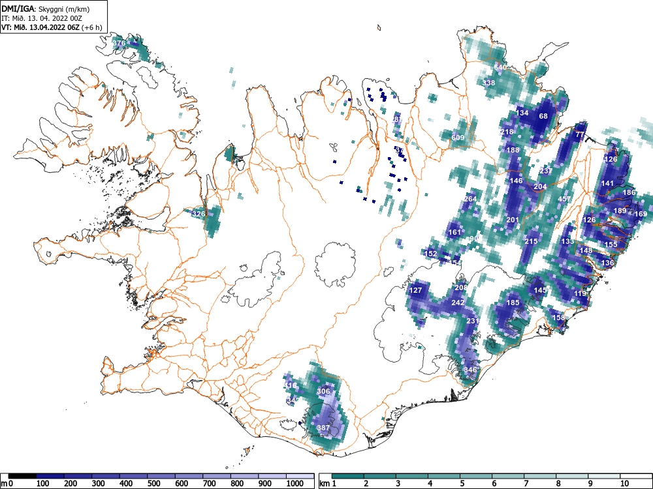Screen dimensions: 653x489
Task: Click the visibility value 231 on the map
Action: click(x=473, y=321)
